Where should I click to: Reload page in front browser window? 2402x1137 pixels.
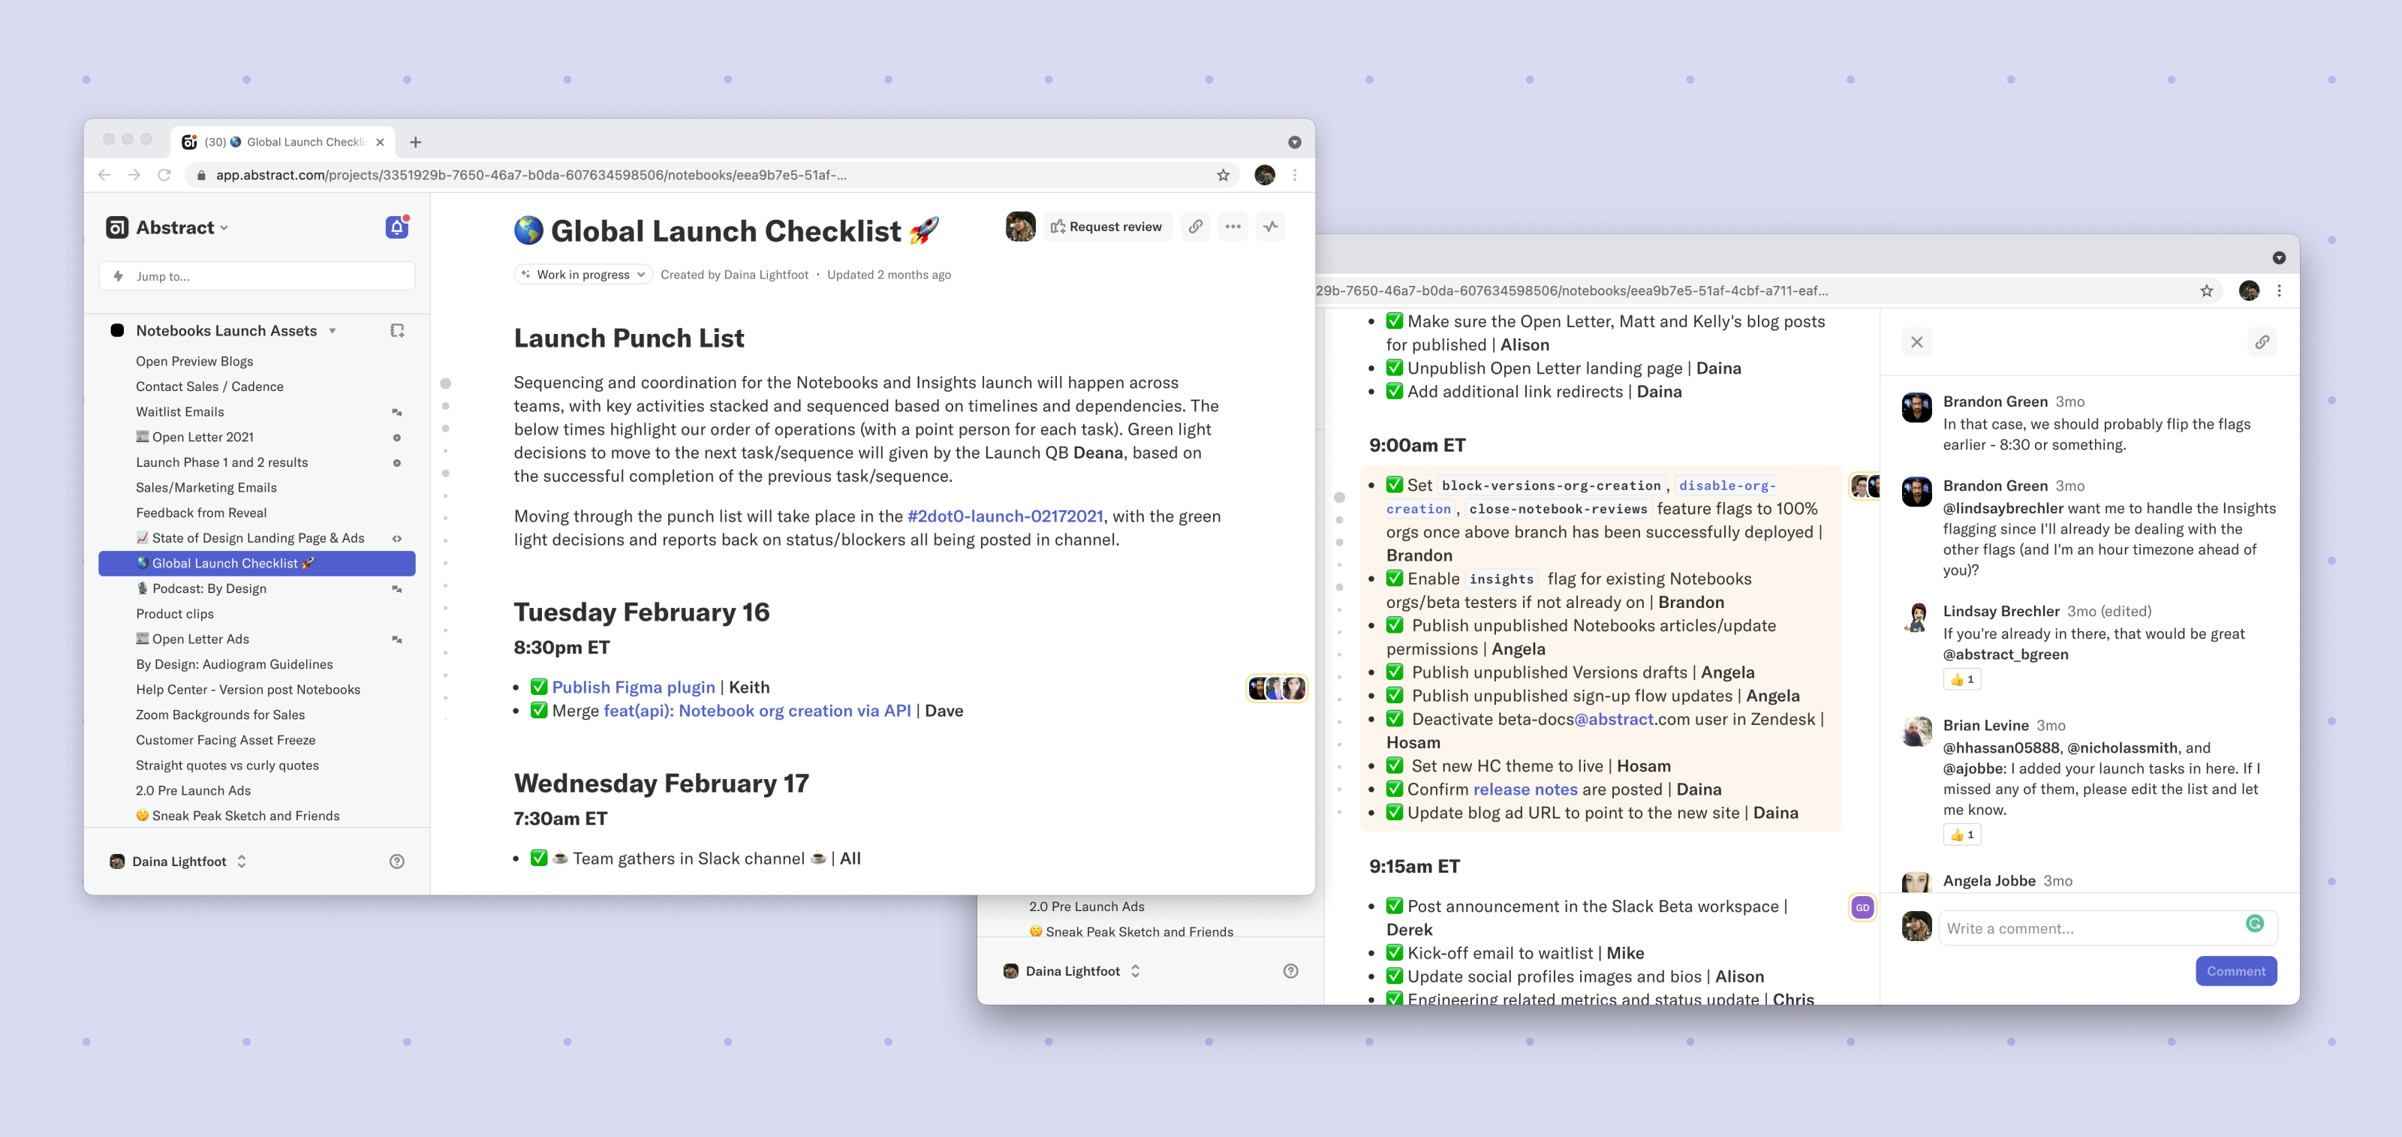(x=164, y=175)
